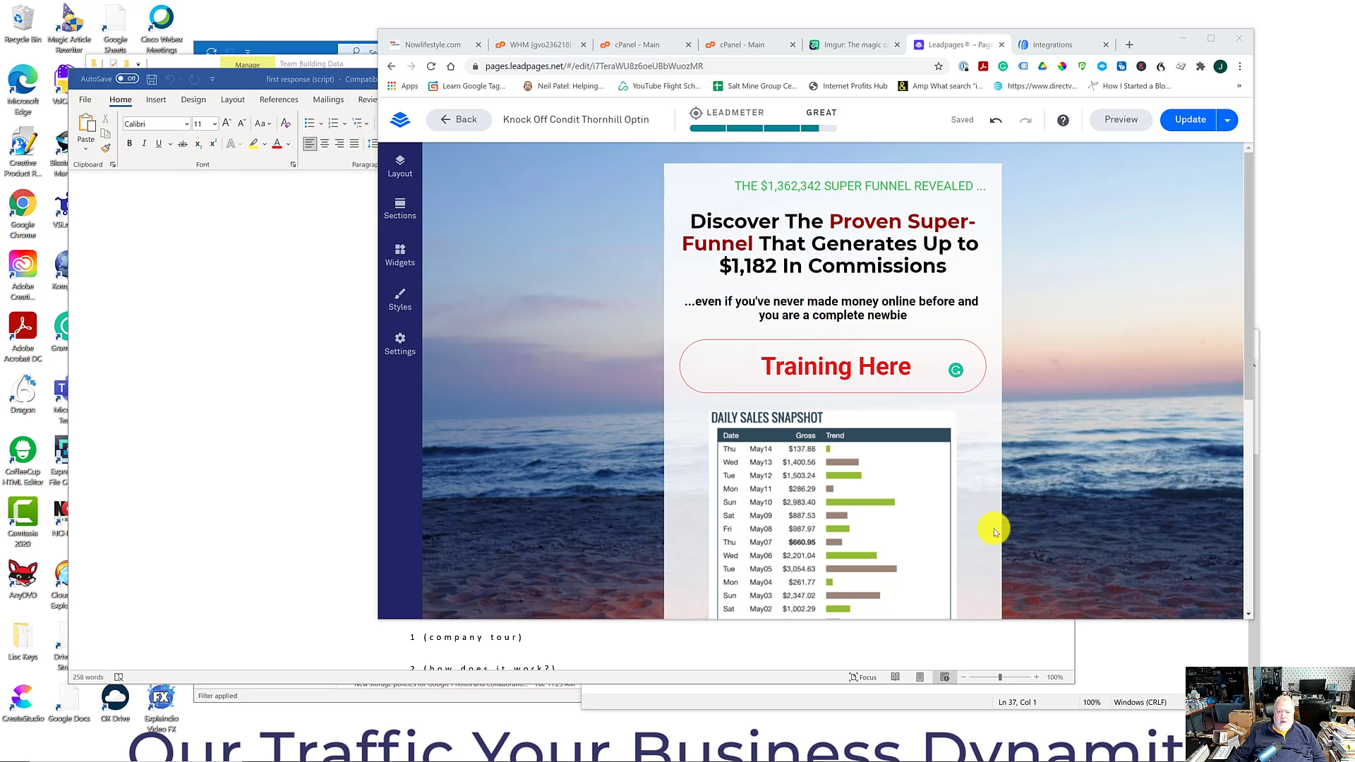Click Word's Save icon in title bar

coord(151,79)
